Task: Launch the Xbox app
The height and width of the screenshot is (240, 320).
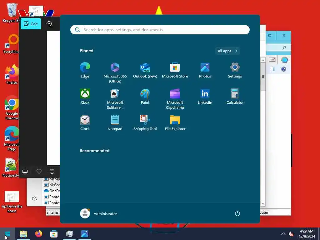Action: point(85,97)
